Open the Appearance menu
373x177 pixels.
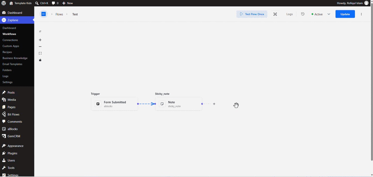17,146
